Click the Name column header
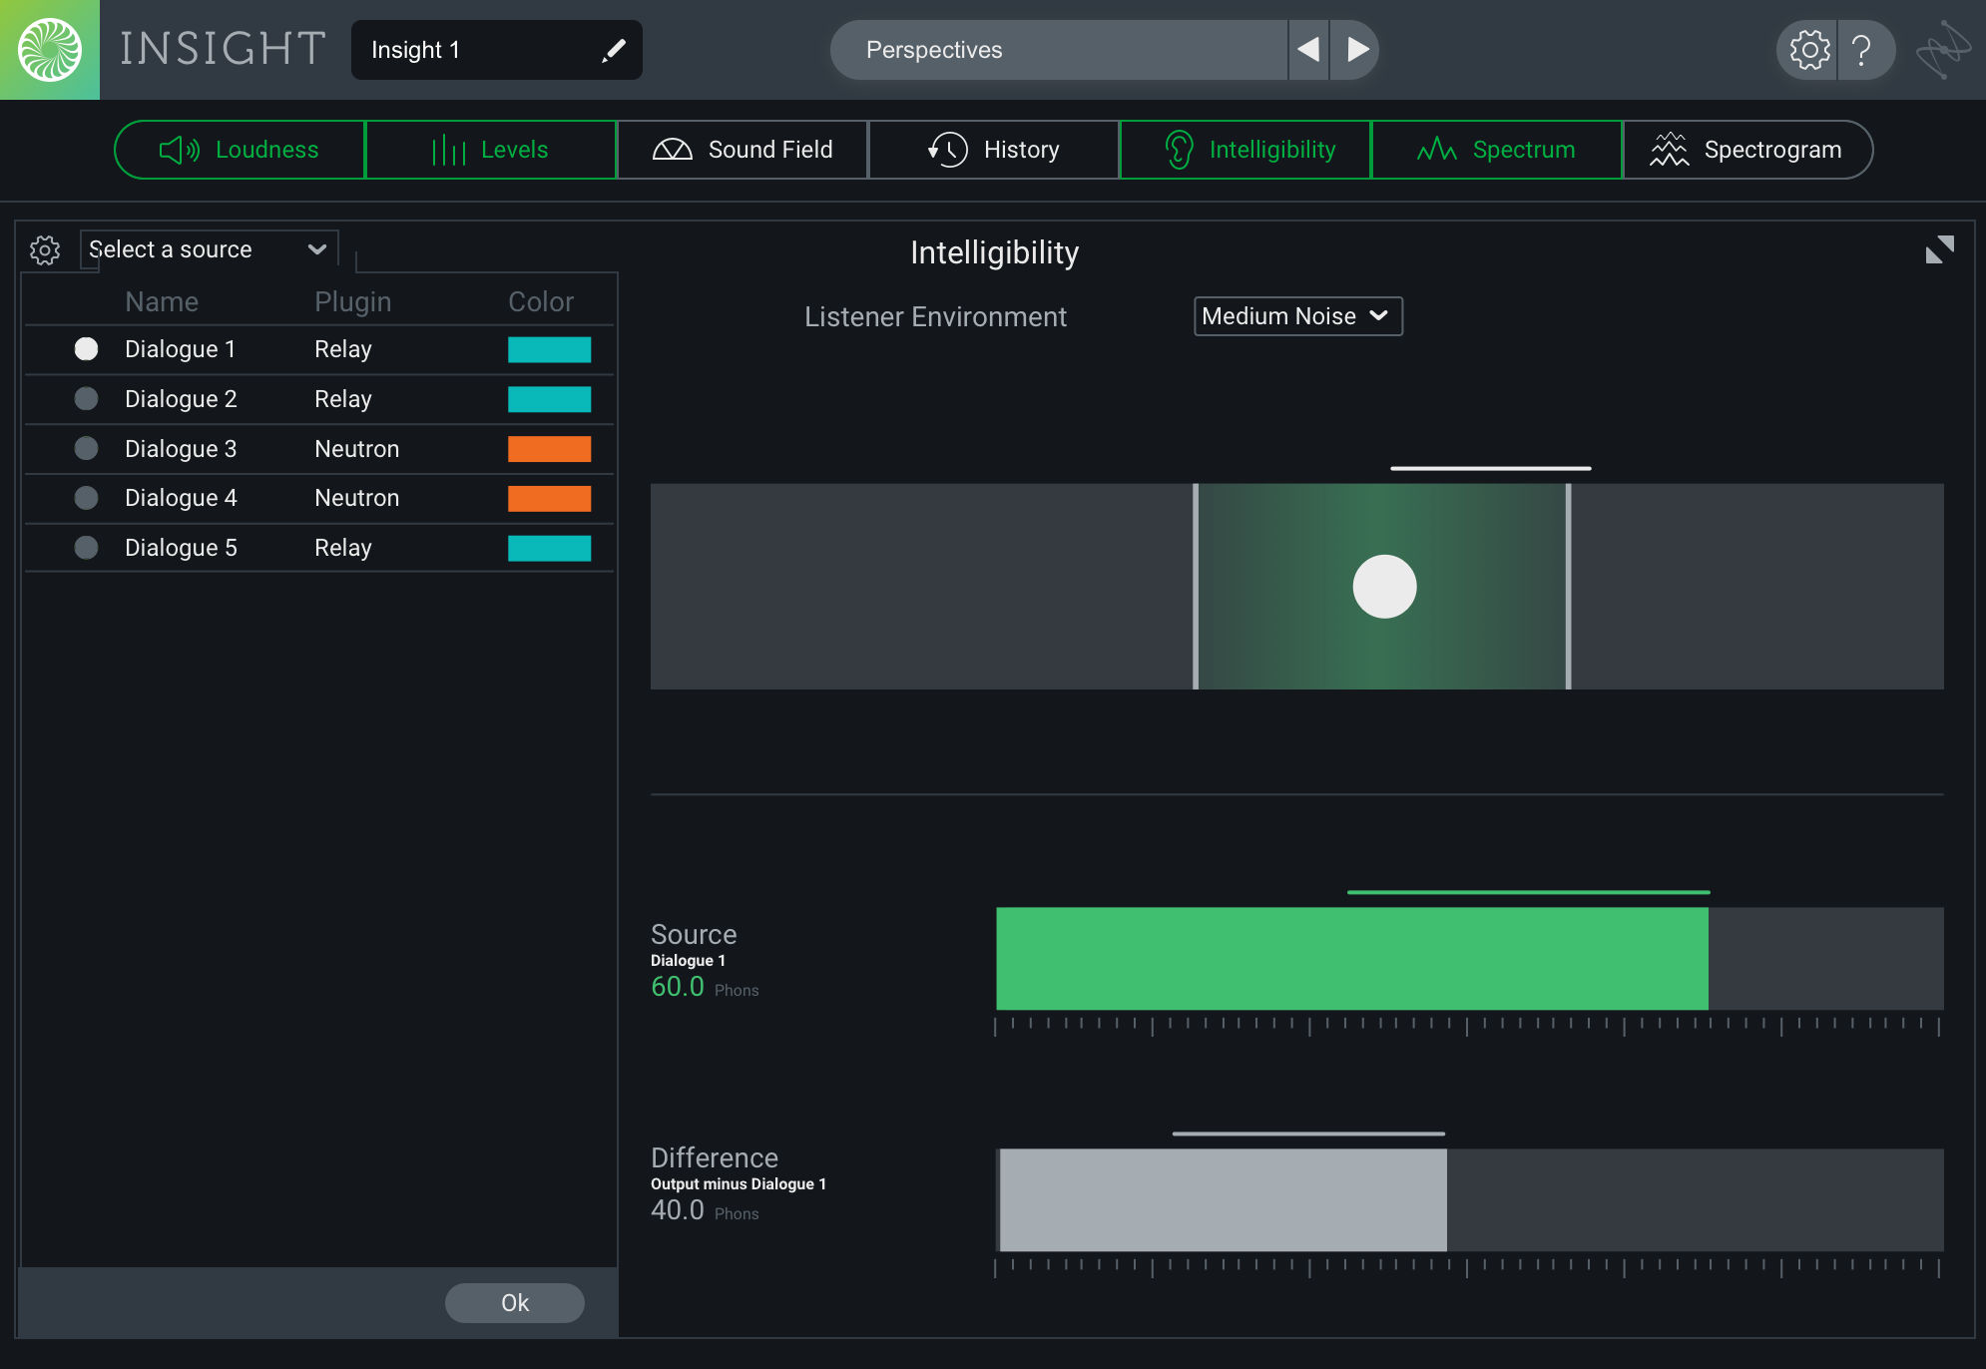 tap(162, 302)
